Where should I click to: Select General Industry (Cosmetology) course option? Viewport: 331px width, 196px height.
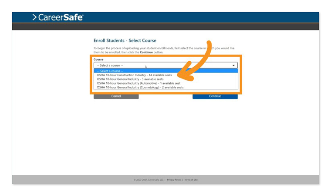point(166,88)
